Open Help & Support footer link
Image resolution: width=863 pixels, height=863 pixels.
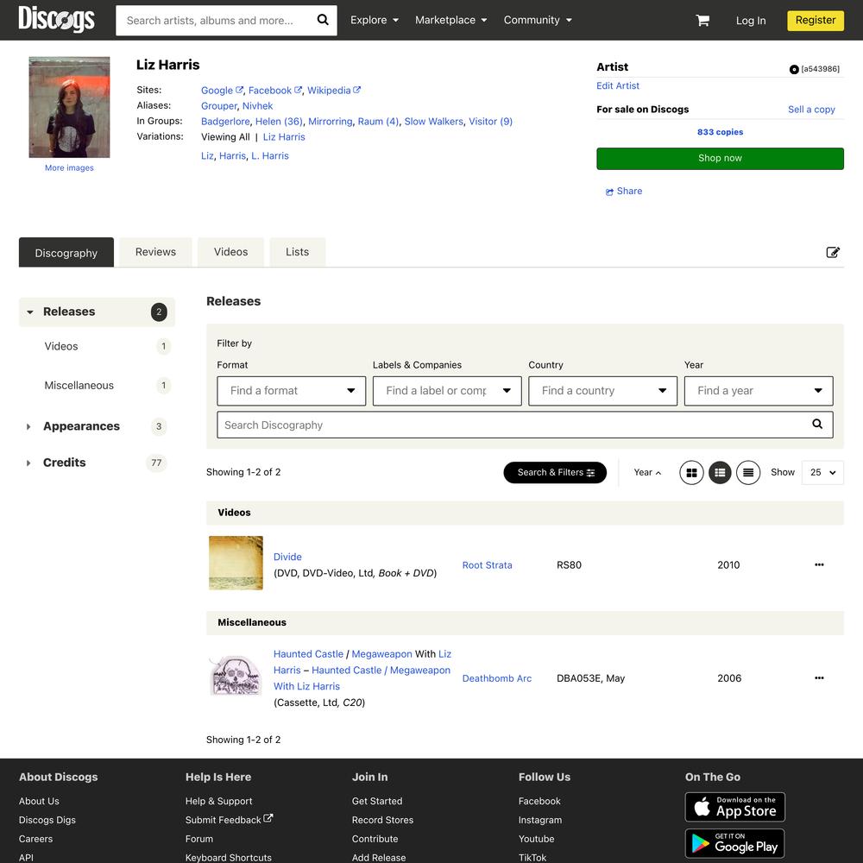(x=219, y=801)
